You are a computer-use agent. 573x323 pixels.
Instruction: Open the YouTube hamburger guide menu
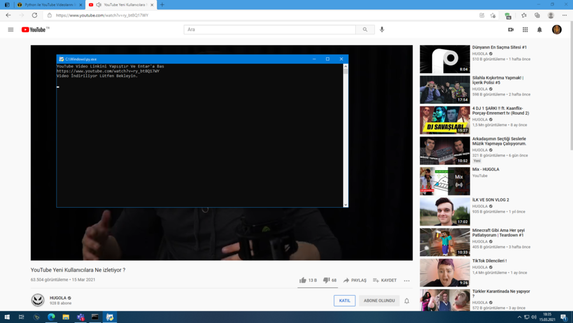pos(11,29)
